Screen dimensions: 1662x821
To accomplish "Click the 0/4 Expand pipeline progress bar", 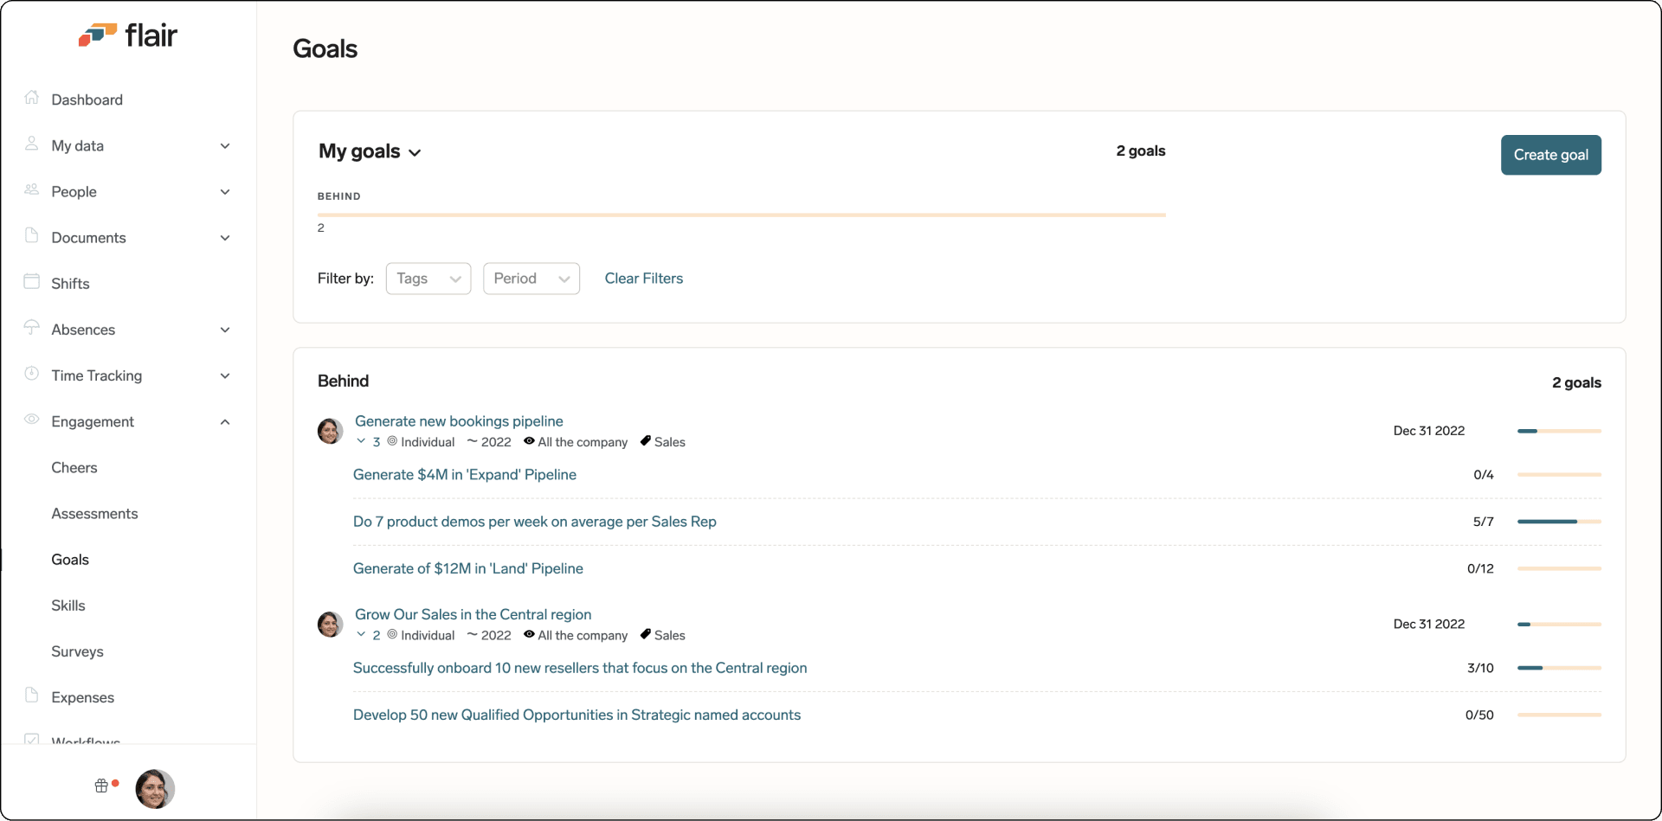I will point(1559,475).
